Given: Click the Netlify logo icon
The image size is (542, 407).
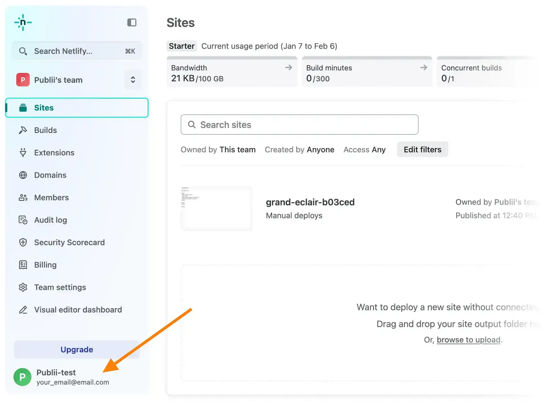Looking at the screenshot, I should click(x=23, y=22).
